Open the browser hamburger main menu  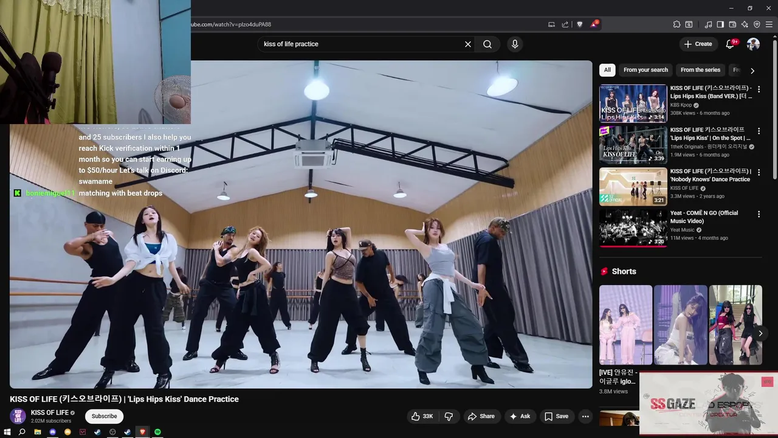point(769,24)
